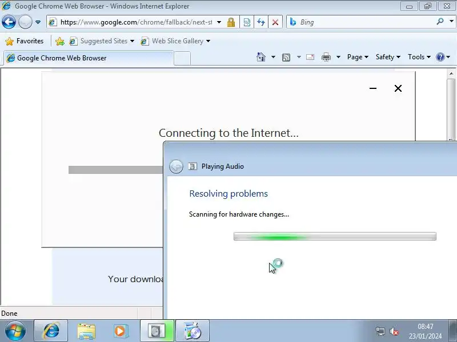Image resolution: width=457 pixels, height=342 pixels.
Task: Click the search magnifier icon
Action: (440, 22)
